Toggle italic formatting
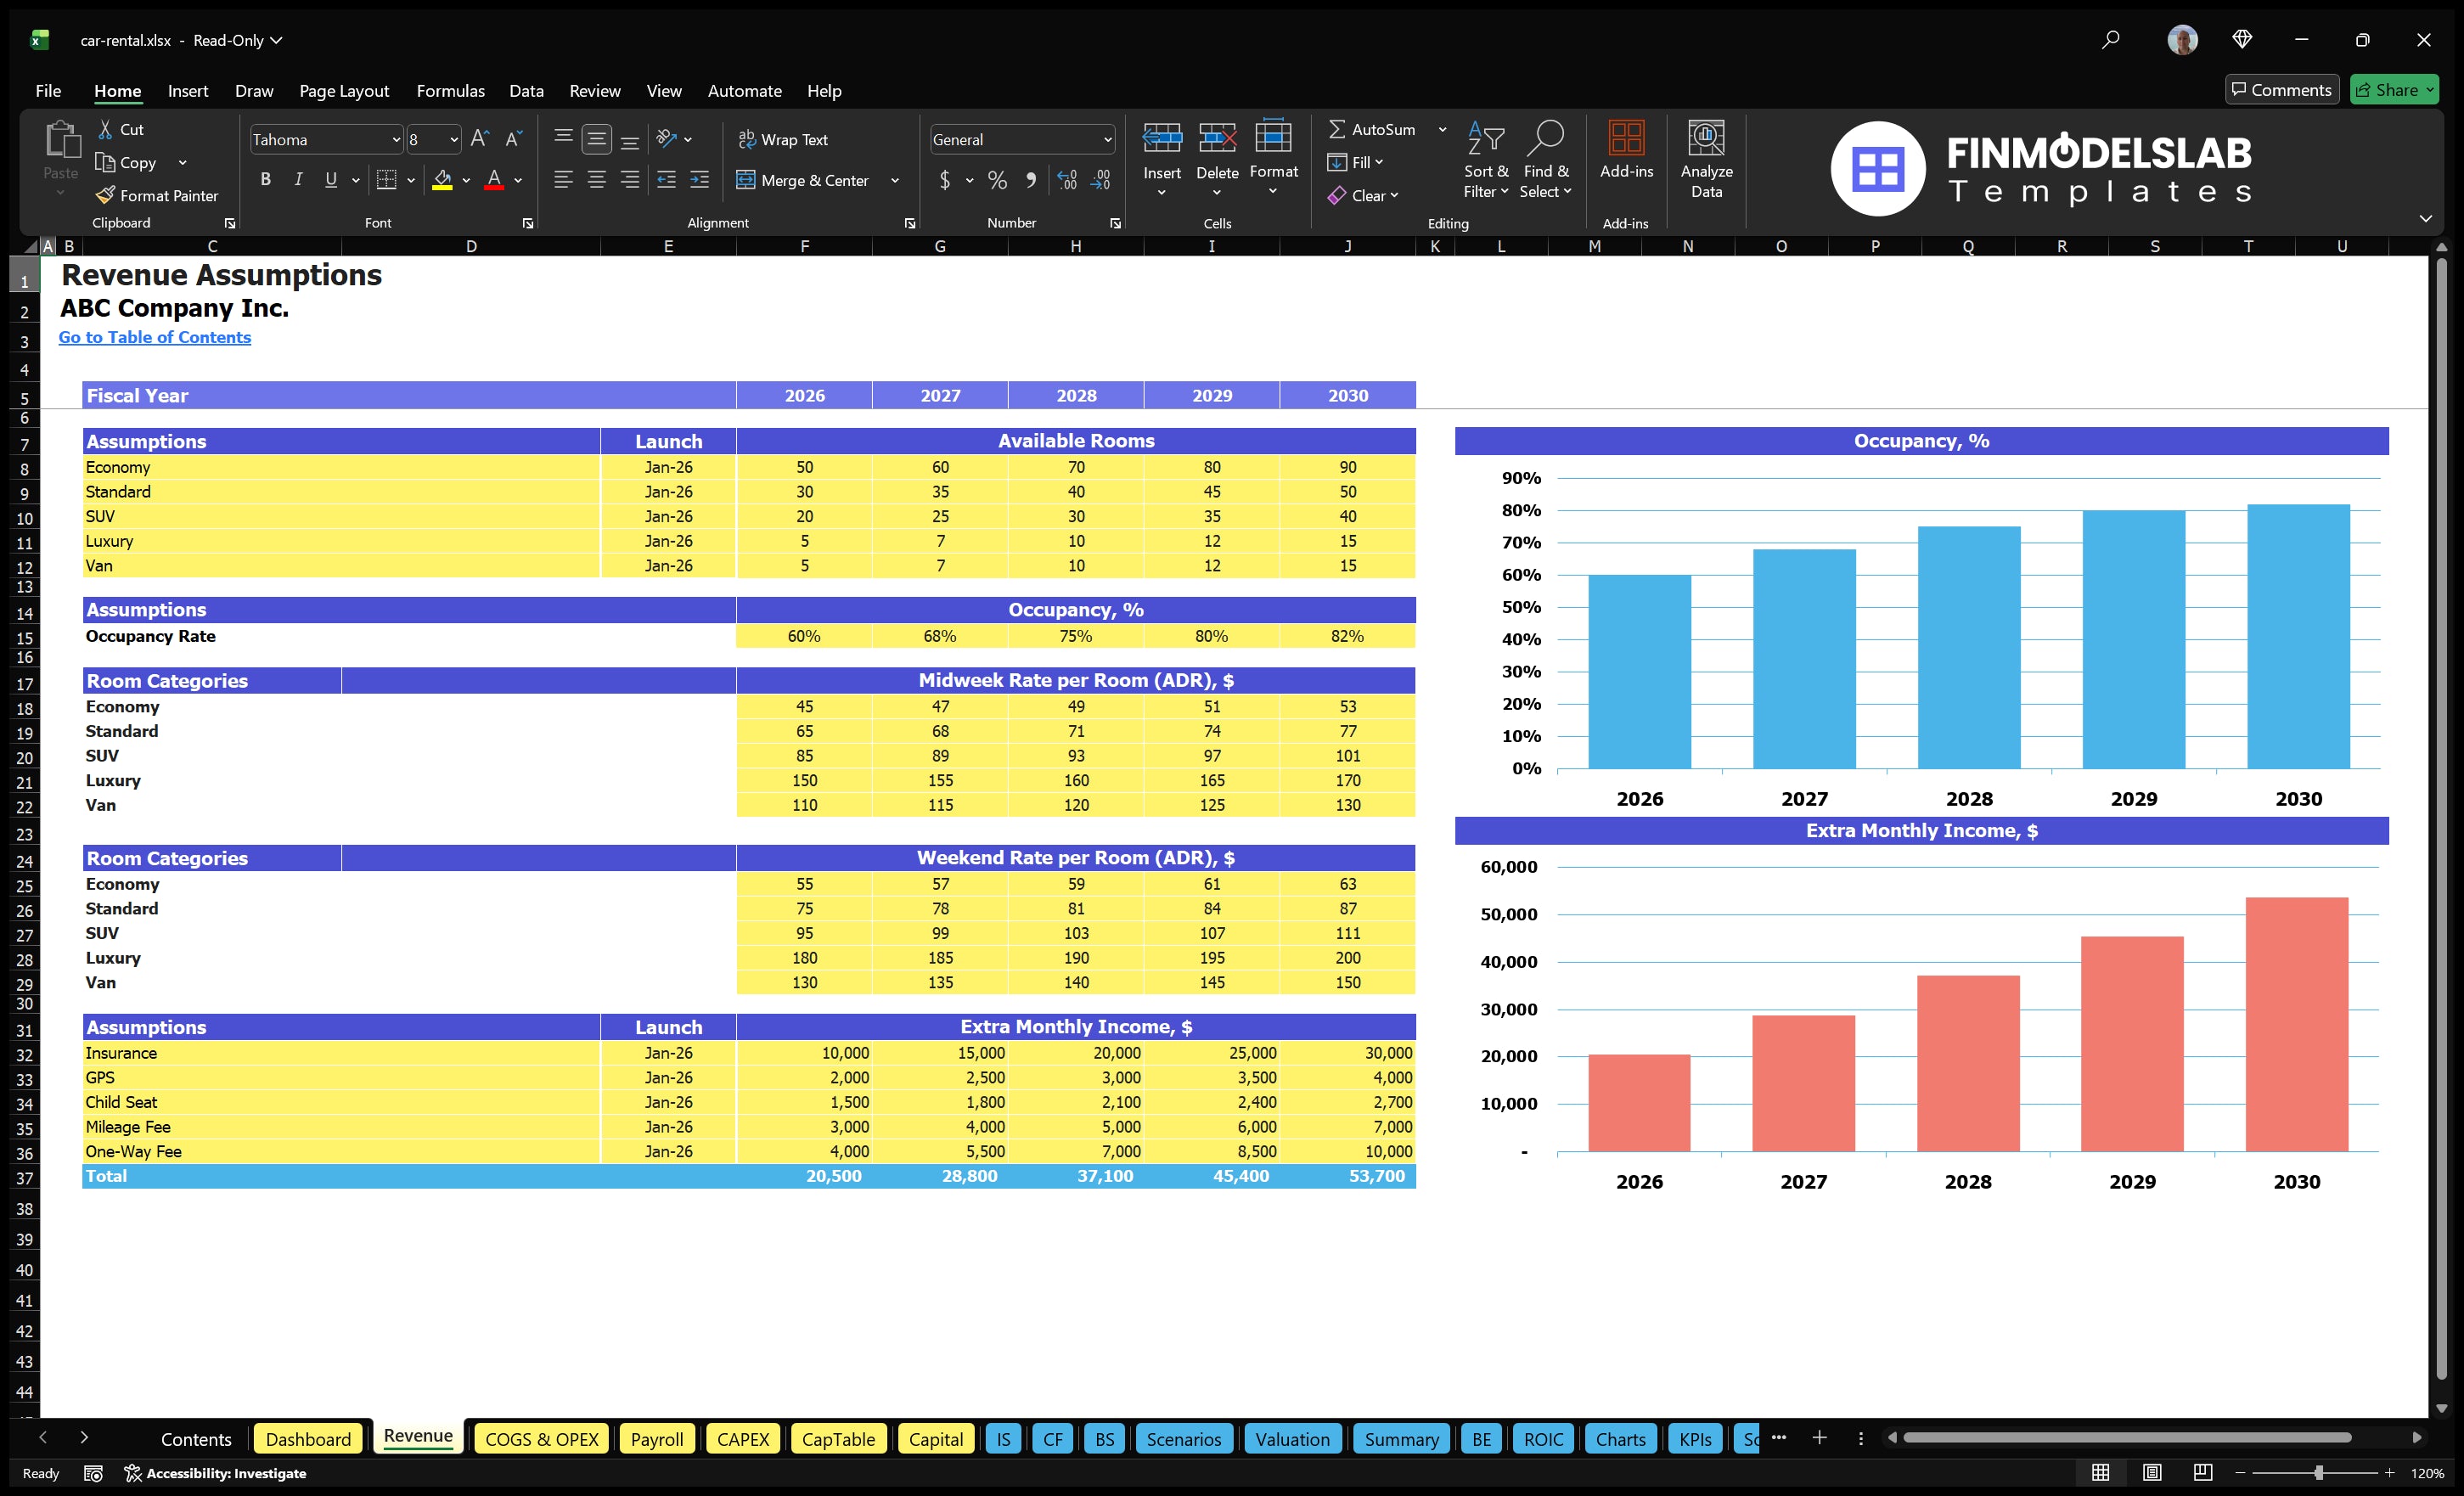 click(297, 180)
